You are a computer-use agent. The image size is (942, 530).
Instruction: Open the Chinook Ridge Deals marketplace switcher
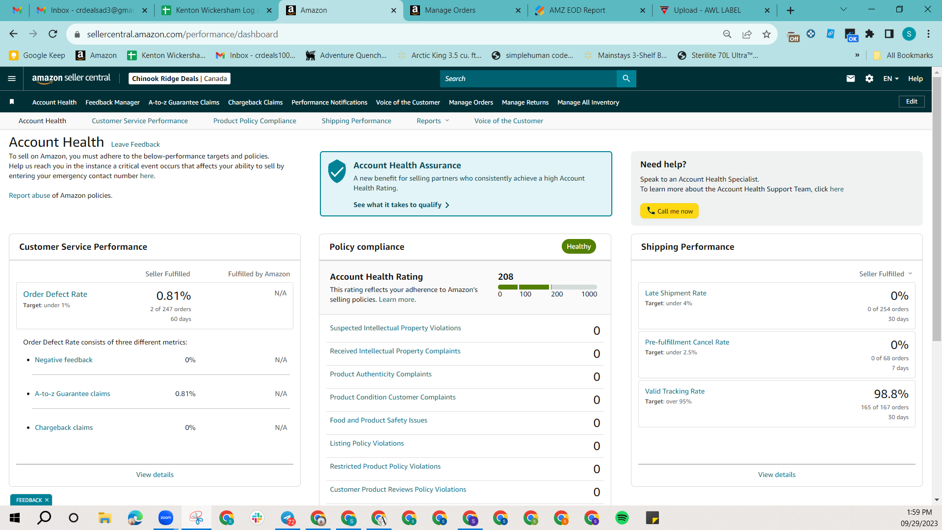(x=179, y=79)
